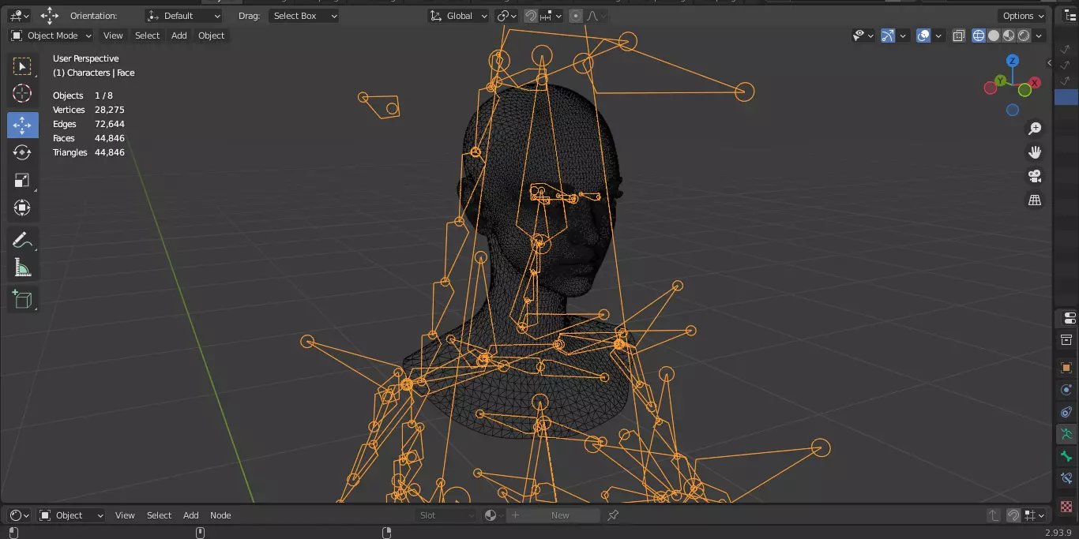Open the Object Mode dropdown

pyautogui.click(x=51, y=36)
